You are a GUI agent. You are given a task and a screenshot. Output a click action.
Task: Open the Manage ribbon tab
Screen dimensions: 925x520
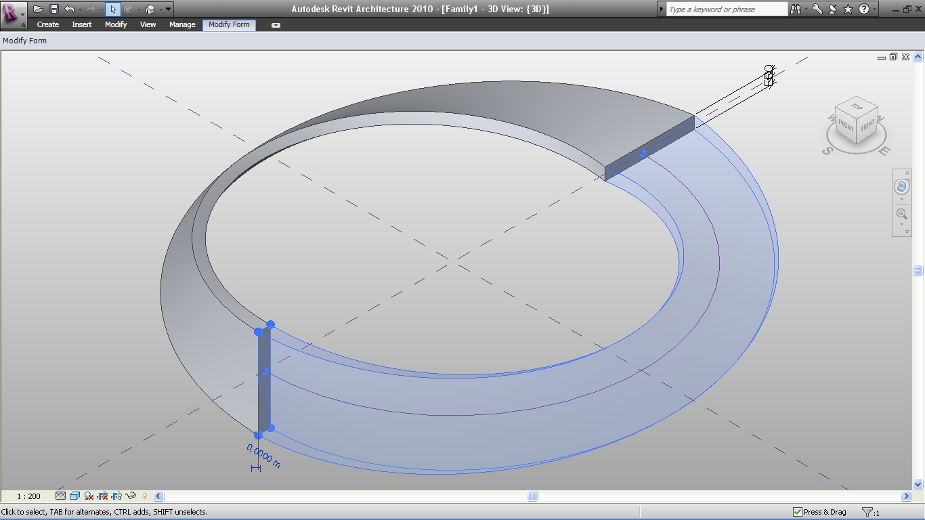click(181, 24)
